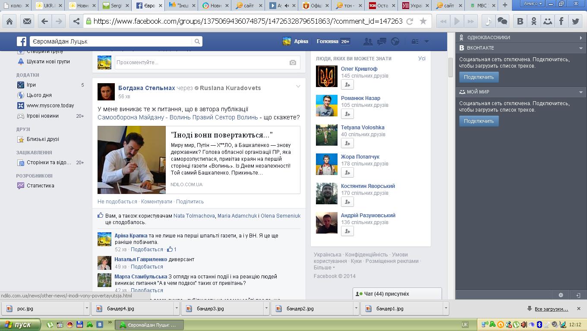The width and height of the screenshot is (587, 331).
Task: Open the Twitter icon in browser toolbar
Action: (575, 21)
